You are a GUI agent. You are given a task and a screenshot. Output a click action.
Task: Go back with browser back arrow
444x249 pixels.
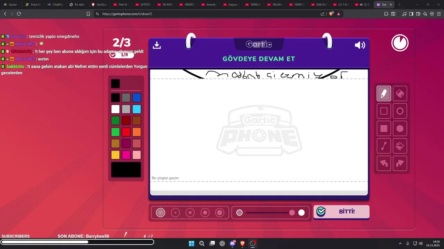5,14
